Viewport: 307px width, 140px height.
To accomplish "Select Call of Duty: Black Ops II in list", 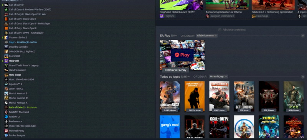I will [x=22, y=19].
